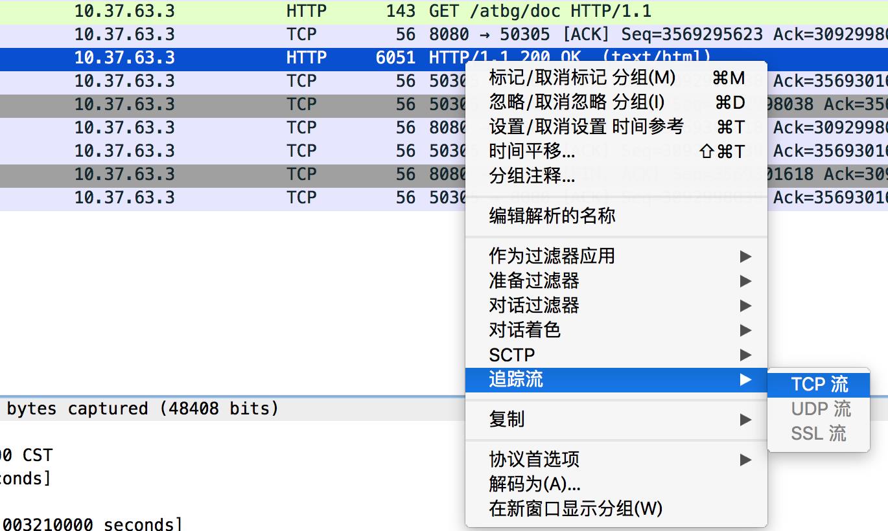
Task: Open 时间平移... time shift entry
Action: click(616, 152)
